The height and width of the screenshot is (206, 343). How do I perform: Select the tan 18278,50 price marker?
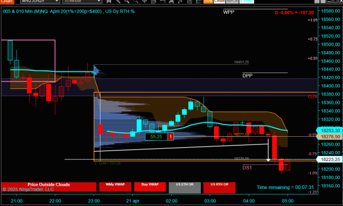[x=329, y=137]
